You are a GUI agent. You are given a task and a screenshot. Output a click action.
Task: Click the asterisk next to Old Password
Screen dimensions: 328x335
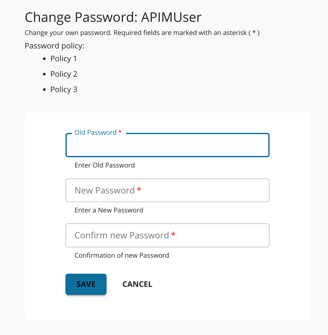(x=120, y=132)
